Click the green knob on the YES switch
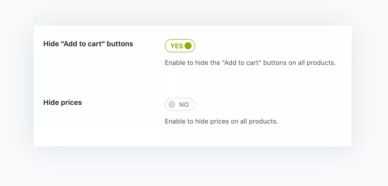The height and width of the screenshot is (186, 388). (188, 46)
